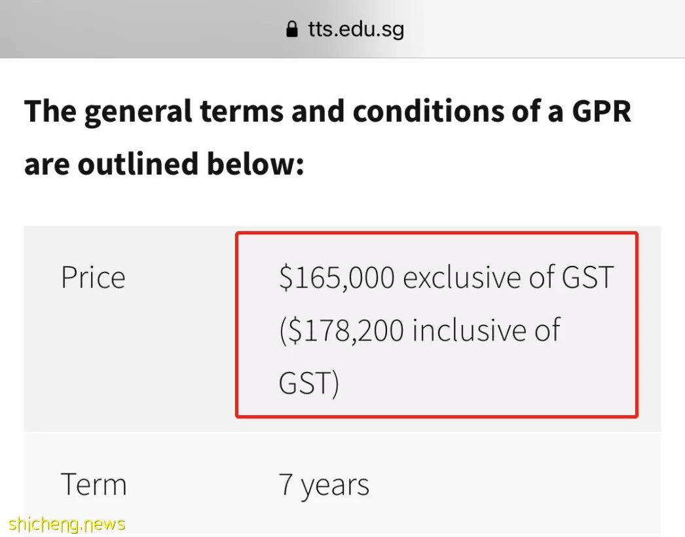The image size is (685, 537).
Task: Tap the tts.edu.sg address text
Action: coord(356,29)
